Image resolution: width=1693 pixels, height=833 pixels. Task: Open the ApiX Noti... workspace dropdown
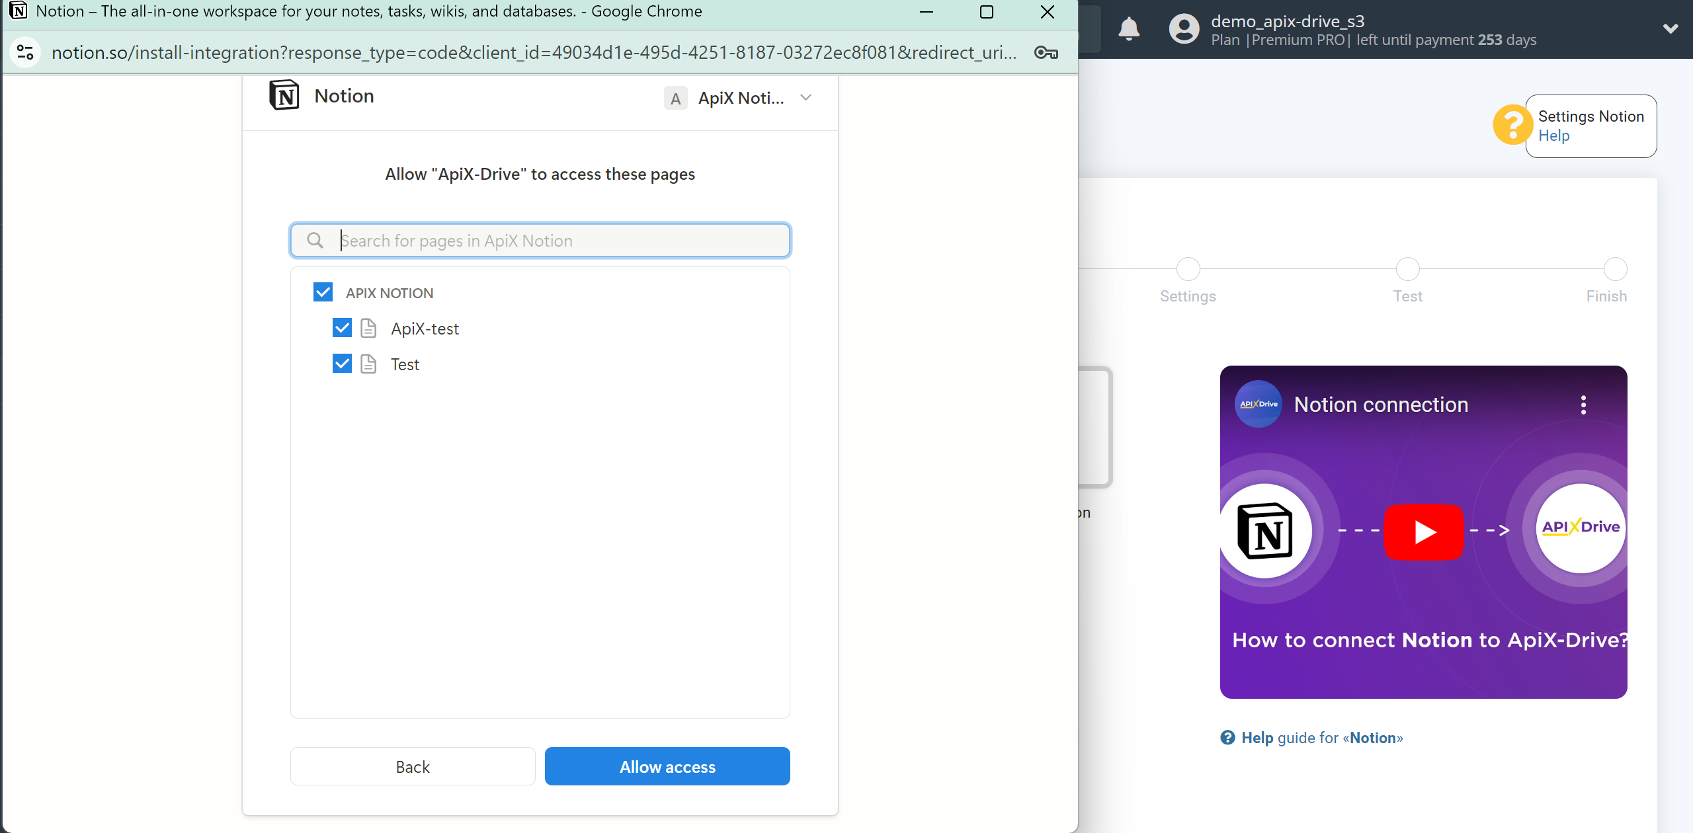tap(738, 98)
